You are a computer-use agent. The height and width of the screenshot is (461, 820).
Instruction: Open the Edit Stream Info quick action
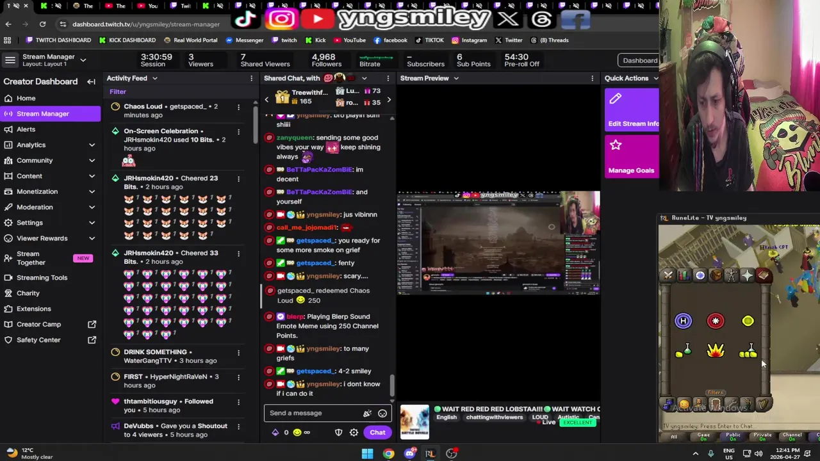click(x=632, y=109)
